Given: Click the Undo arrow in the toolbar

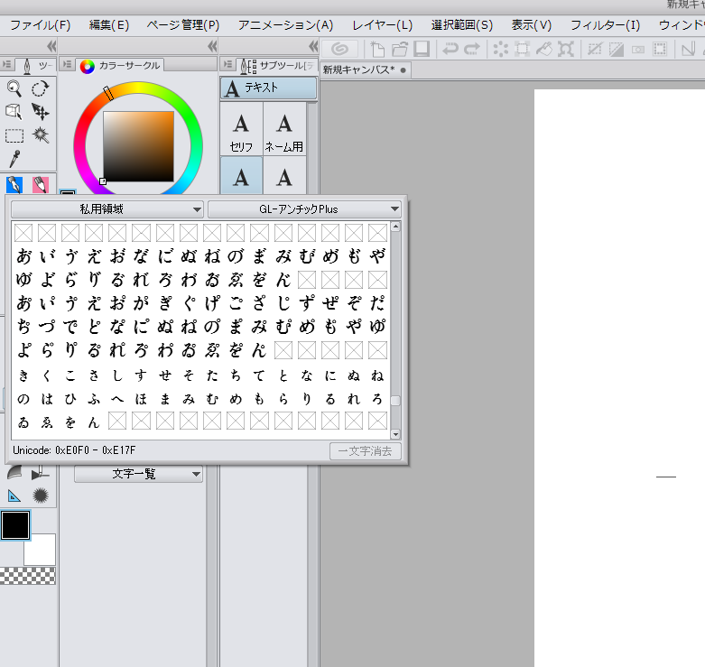Looking at the screenshot, I should 449,49.
